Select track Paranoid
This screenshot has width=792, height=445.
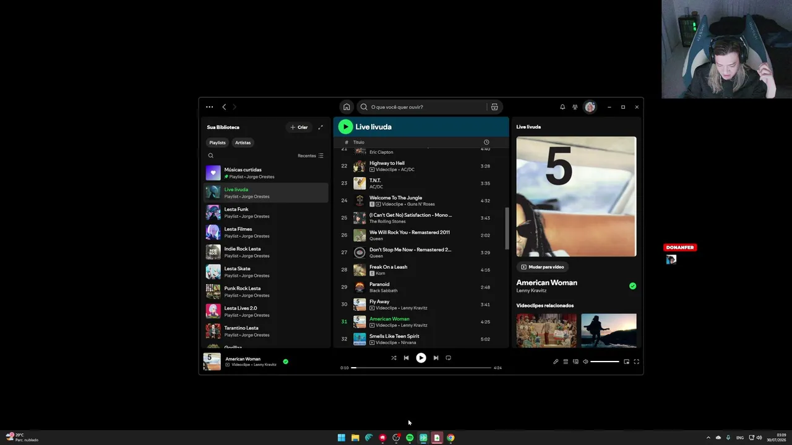tap(420, 287)
